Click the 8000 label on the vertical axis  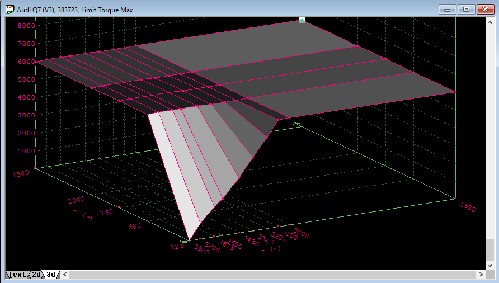[x=26, y=26]
